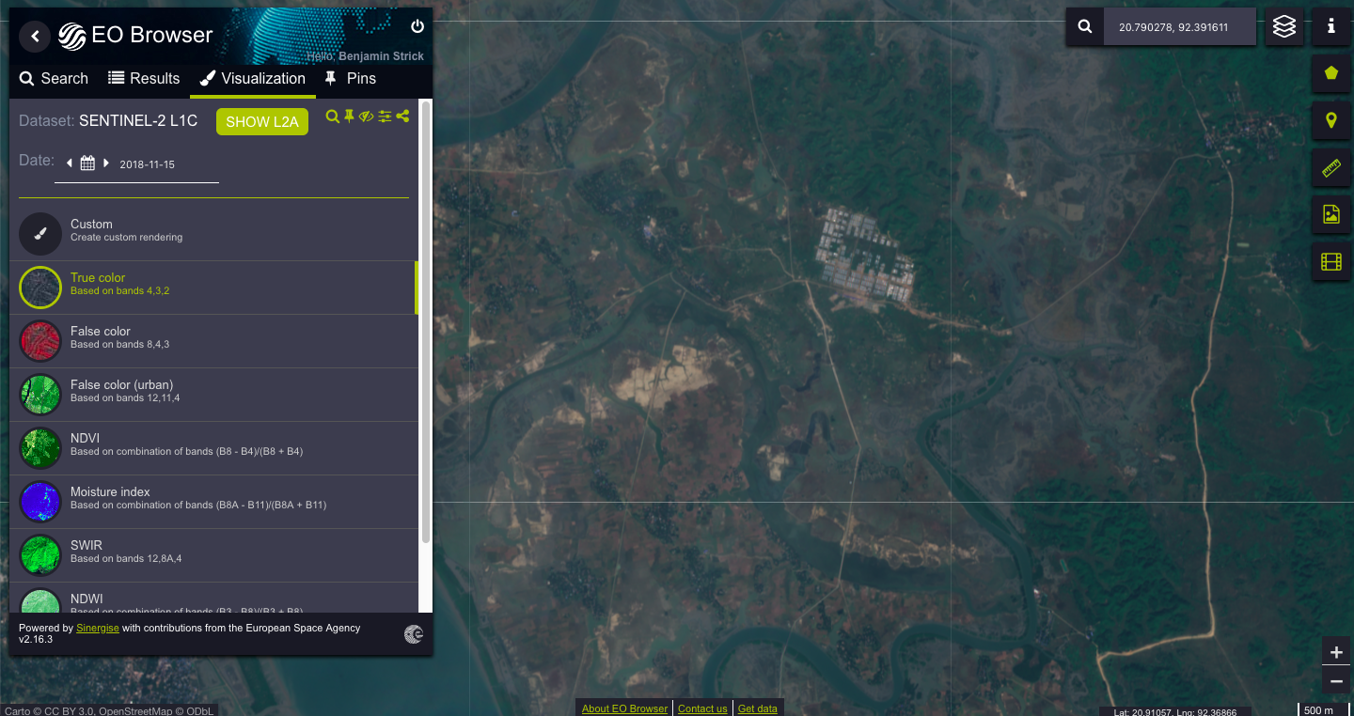The width and height of the screenshot is (1354, 716).
Task: Open Get data link
Action: (x=758, y=708)
